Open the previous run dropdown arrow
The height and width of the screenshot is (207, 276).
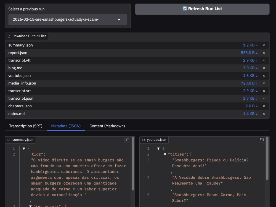coord(119,20)
